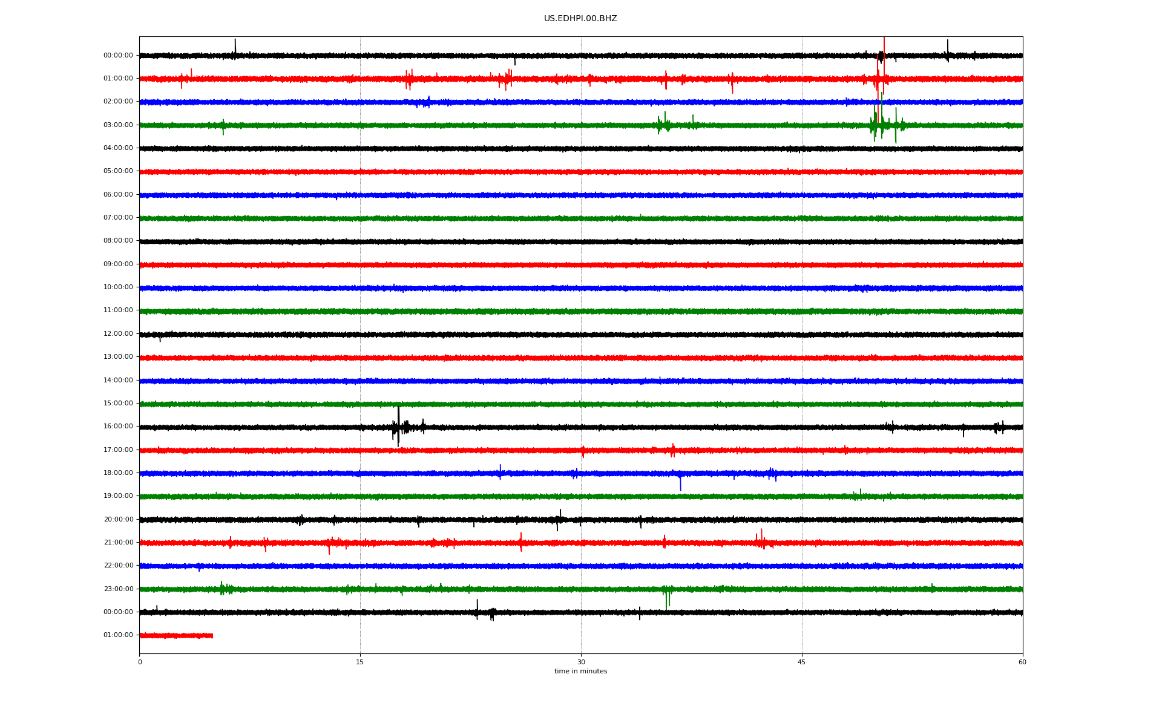The height and width of the screenshot is (726, 1162).
Task: Click the 0 minute tick label
Action: 140,662
